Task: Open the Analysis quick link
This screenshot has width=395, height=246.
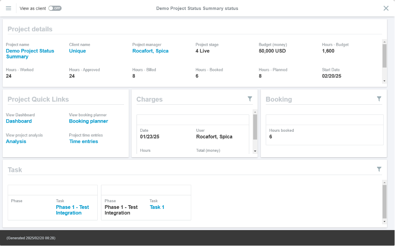Action: pyautogui.click(x=16, y=142)
